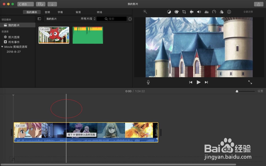Click 全部还原 reset all button

coord(248,12)
